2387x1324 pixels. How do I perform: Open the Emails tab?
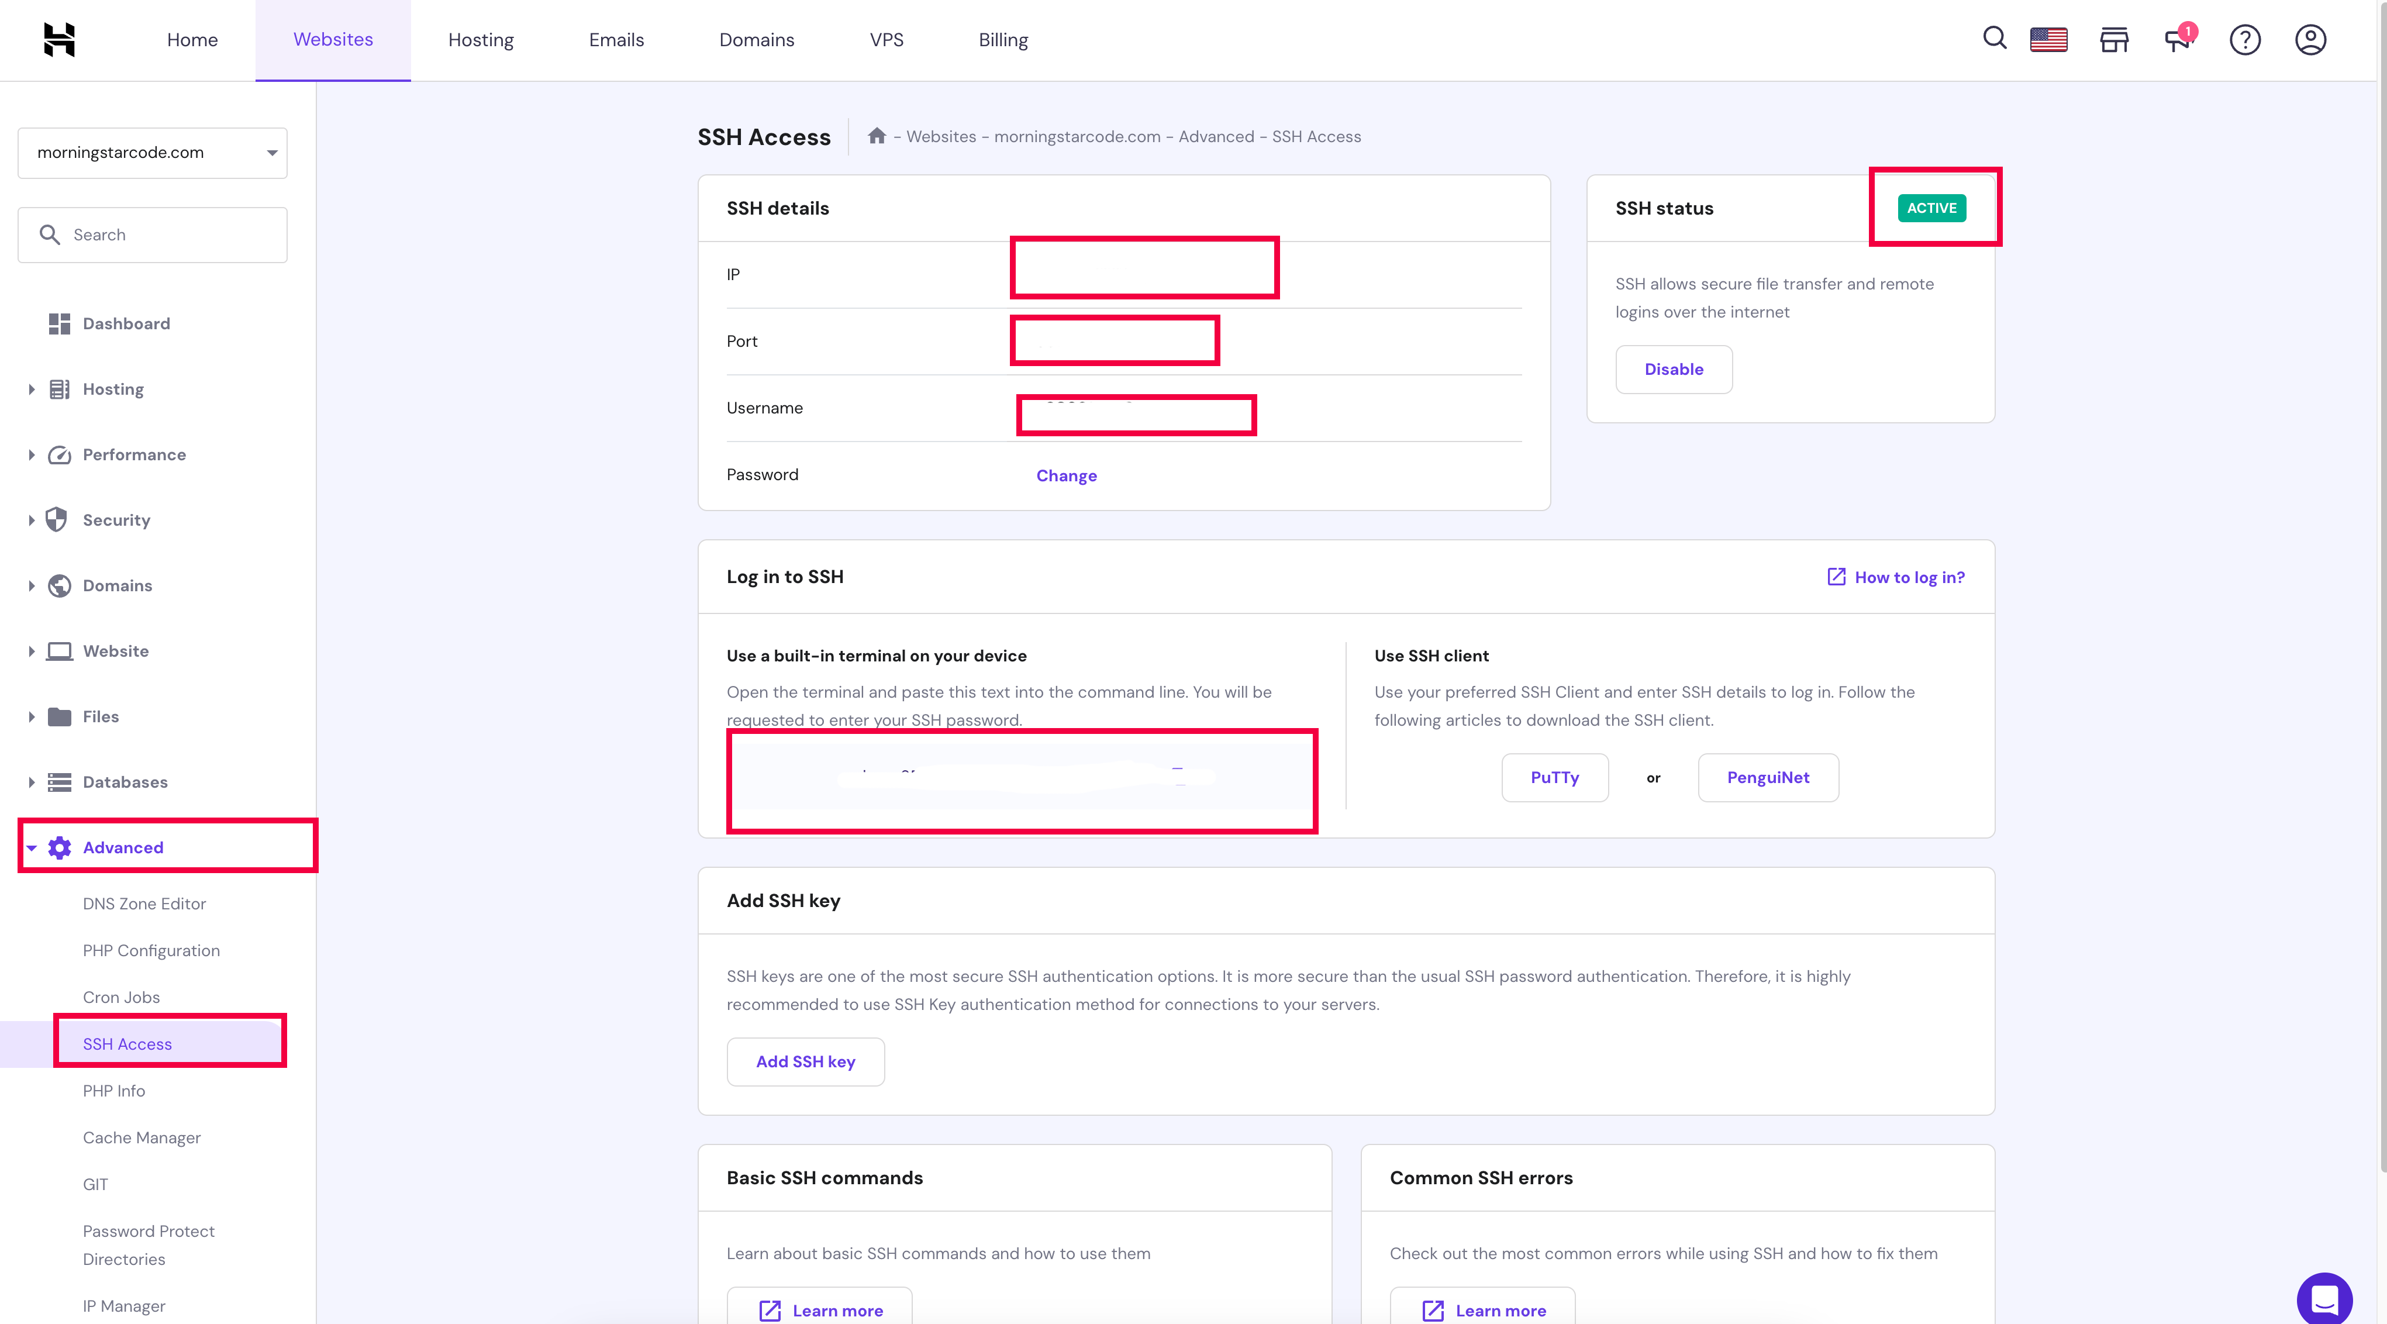616,40
